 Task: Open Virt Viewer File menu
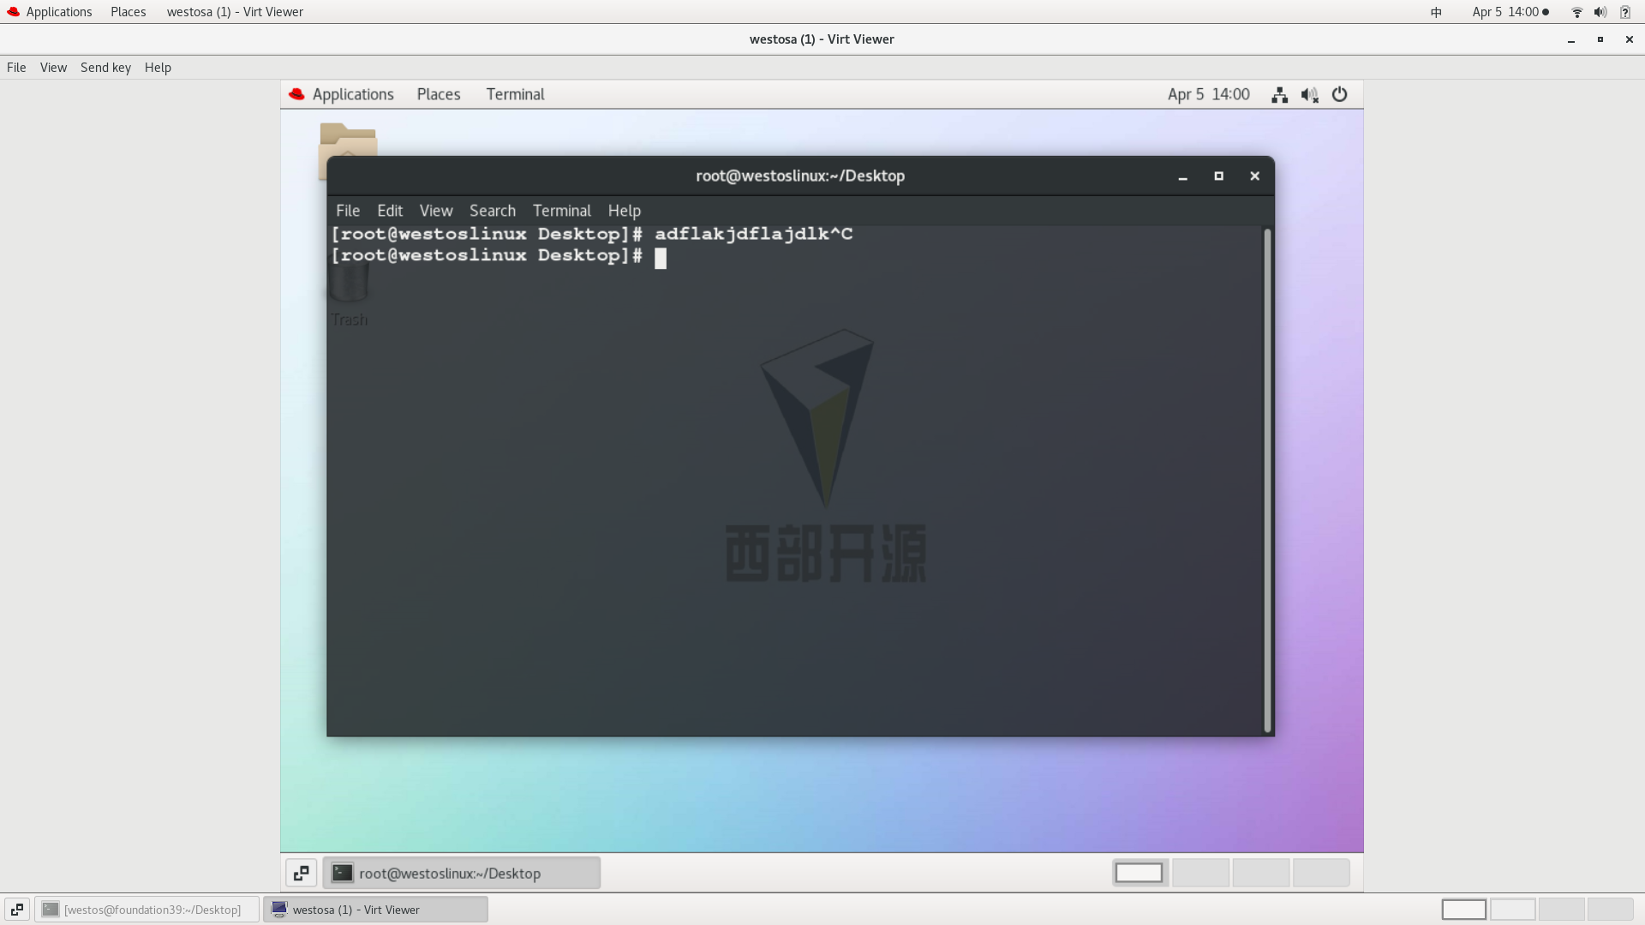tap(16, 68)
